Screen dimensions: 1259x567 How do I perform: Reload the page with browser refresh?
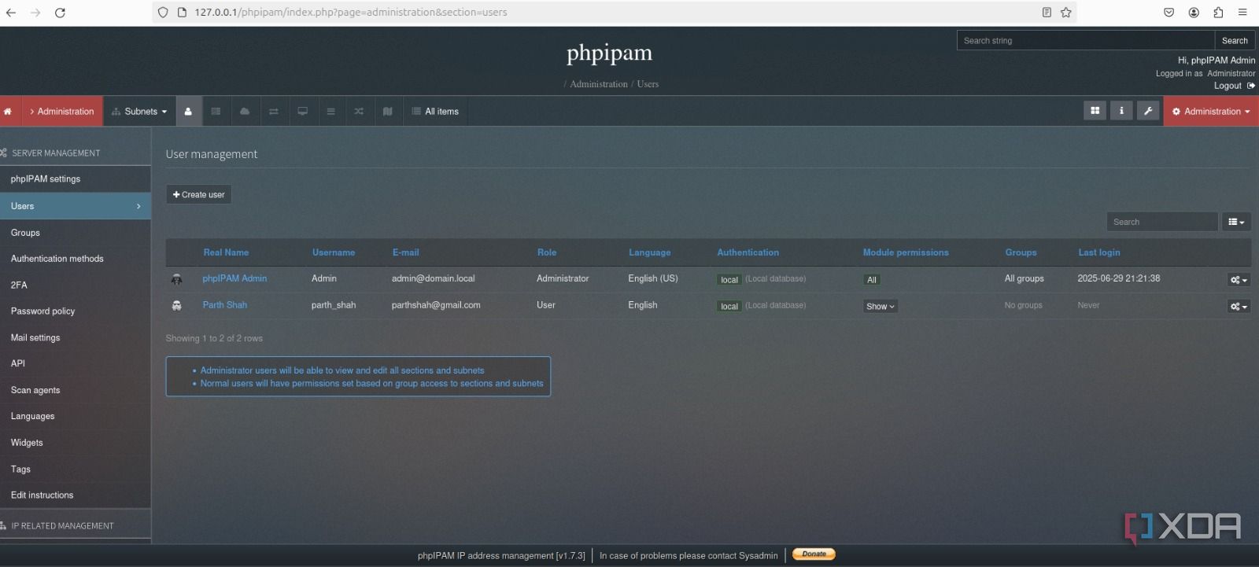point(60,13)
